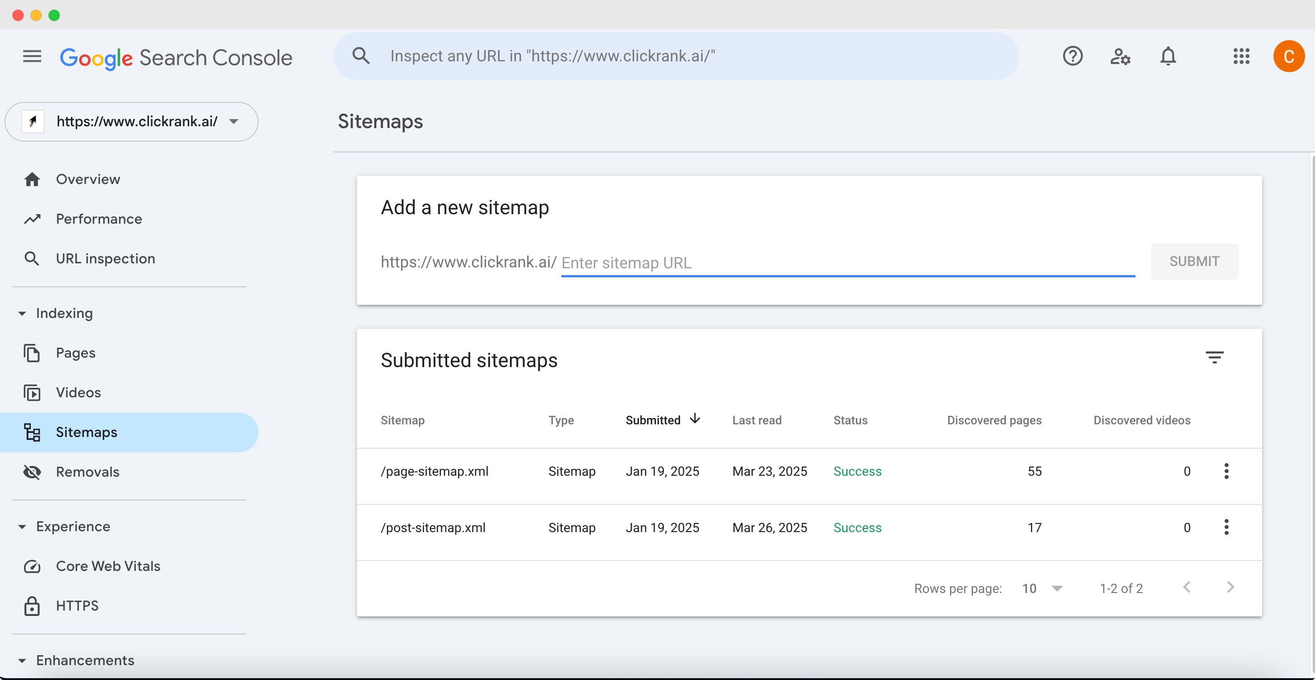The height and width of the screenshot is (680, 1315).
Task: Open more options for post-sitemap.xml
Action: (x=1226, y=527)
